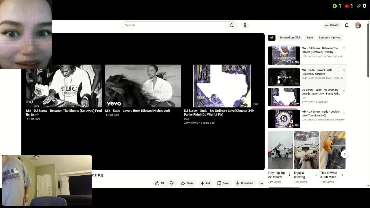This screenshot has height=208, width=370.
Task: Click end-screen title Between The Sheets (Screwed)
Action: [x=64, y=112]
